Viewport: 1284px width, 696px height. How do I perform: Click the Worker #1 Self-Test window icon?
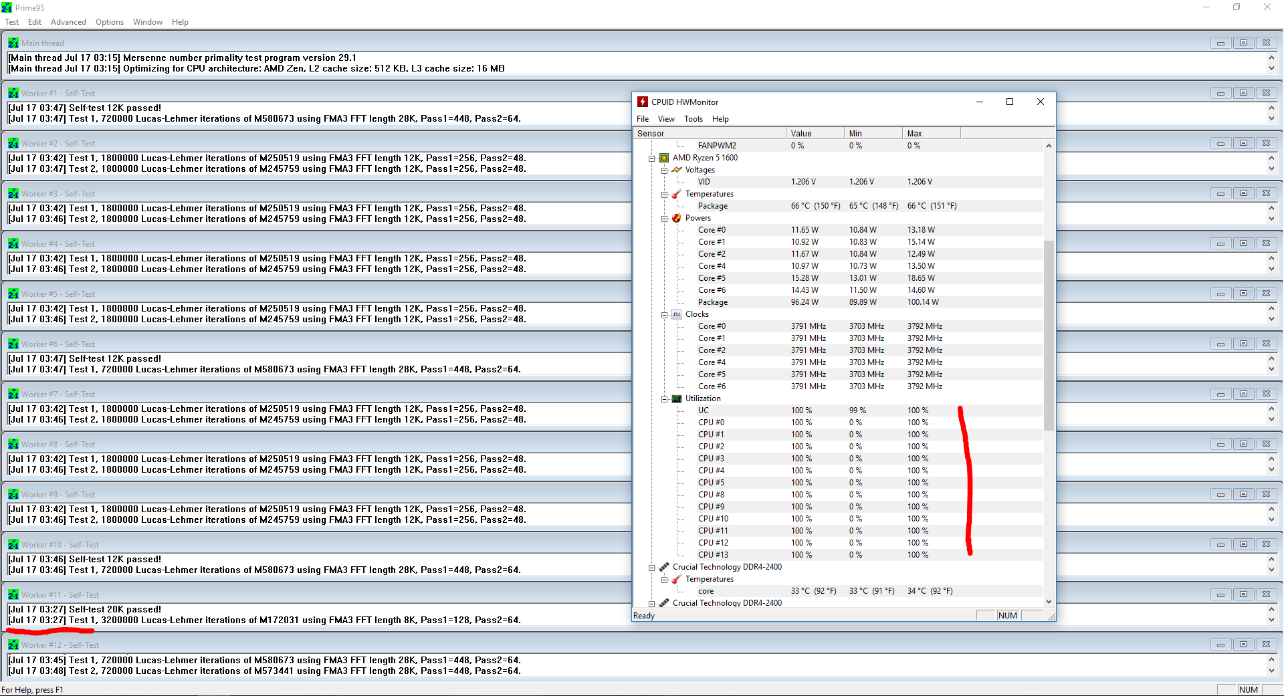[13, 93]
